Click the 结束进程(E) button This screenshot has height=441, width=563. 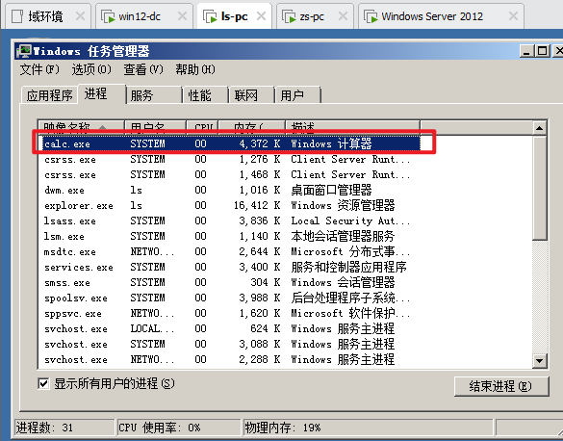pyautogui.click(x=501, y=386)
